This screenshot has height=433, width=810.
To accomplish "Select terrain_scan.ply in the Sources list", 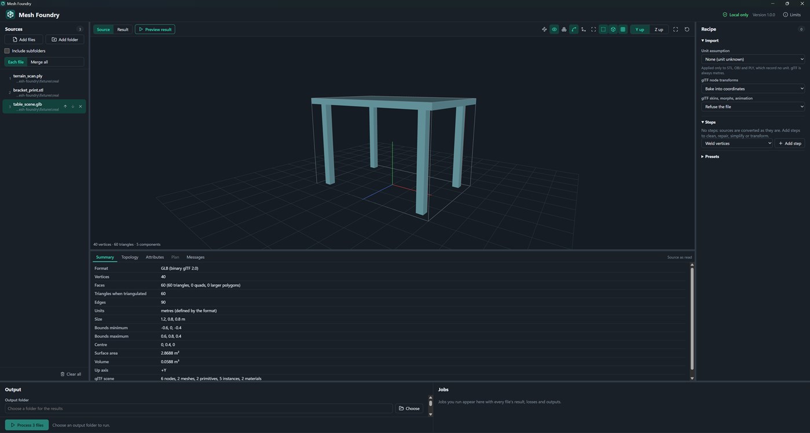I will 45,78.
